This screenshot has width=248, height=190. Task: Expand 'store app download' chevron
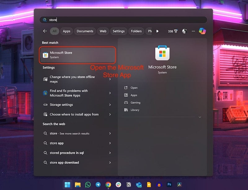(x=110, y=162)
